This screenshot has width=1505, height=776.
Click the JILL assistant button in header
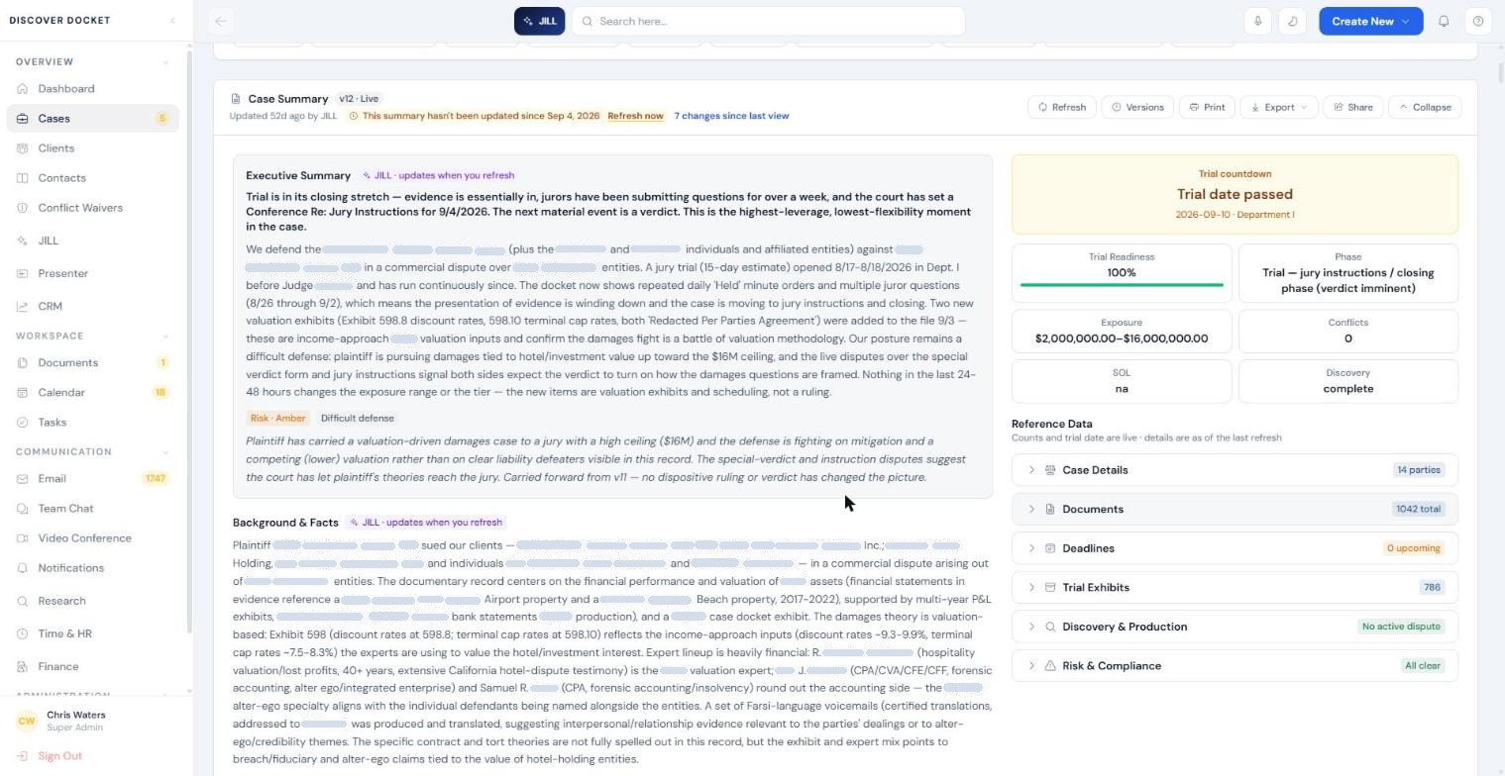point(539,21)
